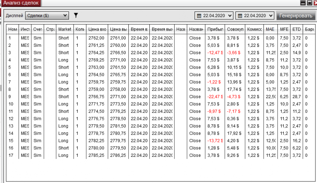This screenshot has width=317, height=183.
Task: Select exit price 2773,50 in row 10
Action: (118, 104)
